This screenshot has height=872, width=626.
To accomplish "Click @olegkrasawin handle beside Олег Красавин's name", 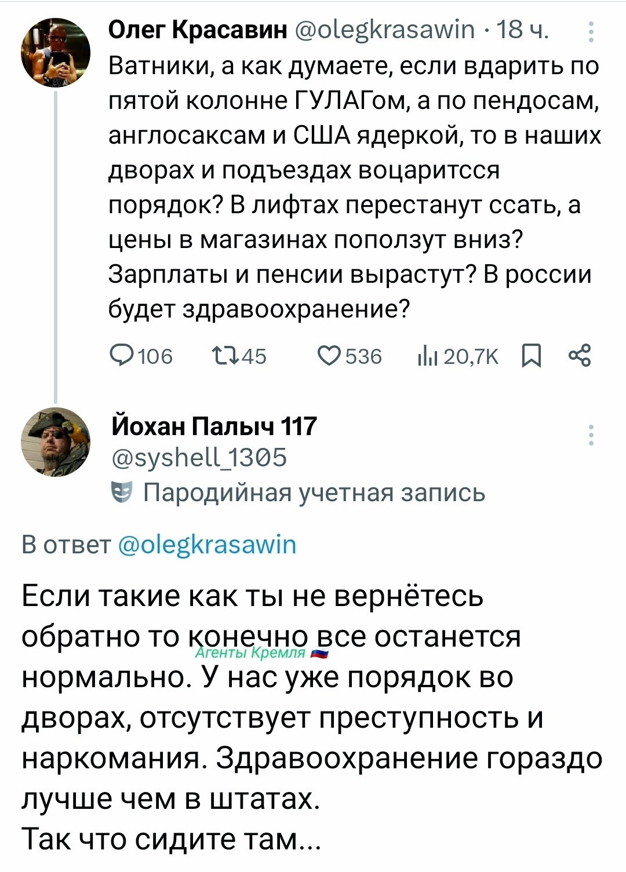I will pos(384,29).
